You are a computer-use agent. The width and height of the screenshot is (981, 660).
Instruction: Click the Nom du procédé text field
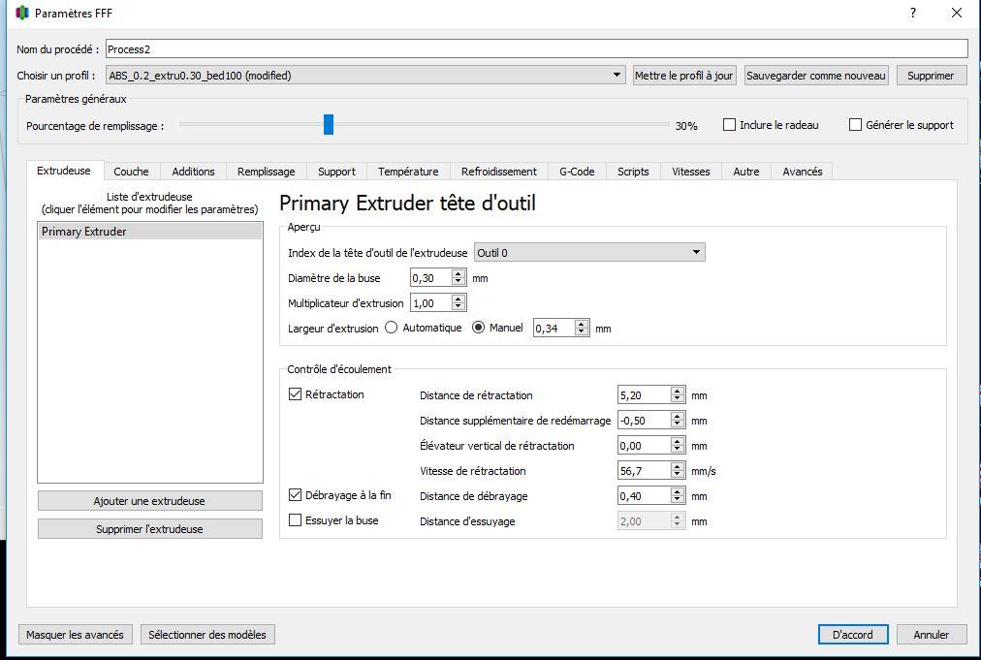click(537, 48)
